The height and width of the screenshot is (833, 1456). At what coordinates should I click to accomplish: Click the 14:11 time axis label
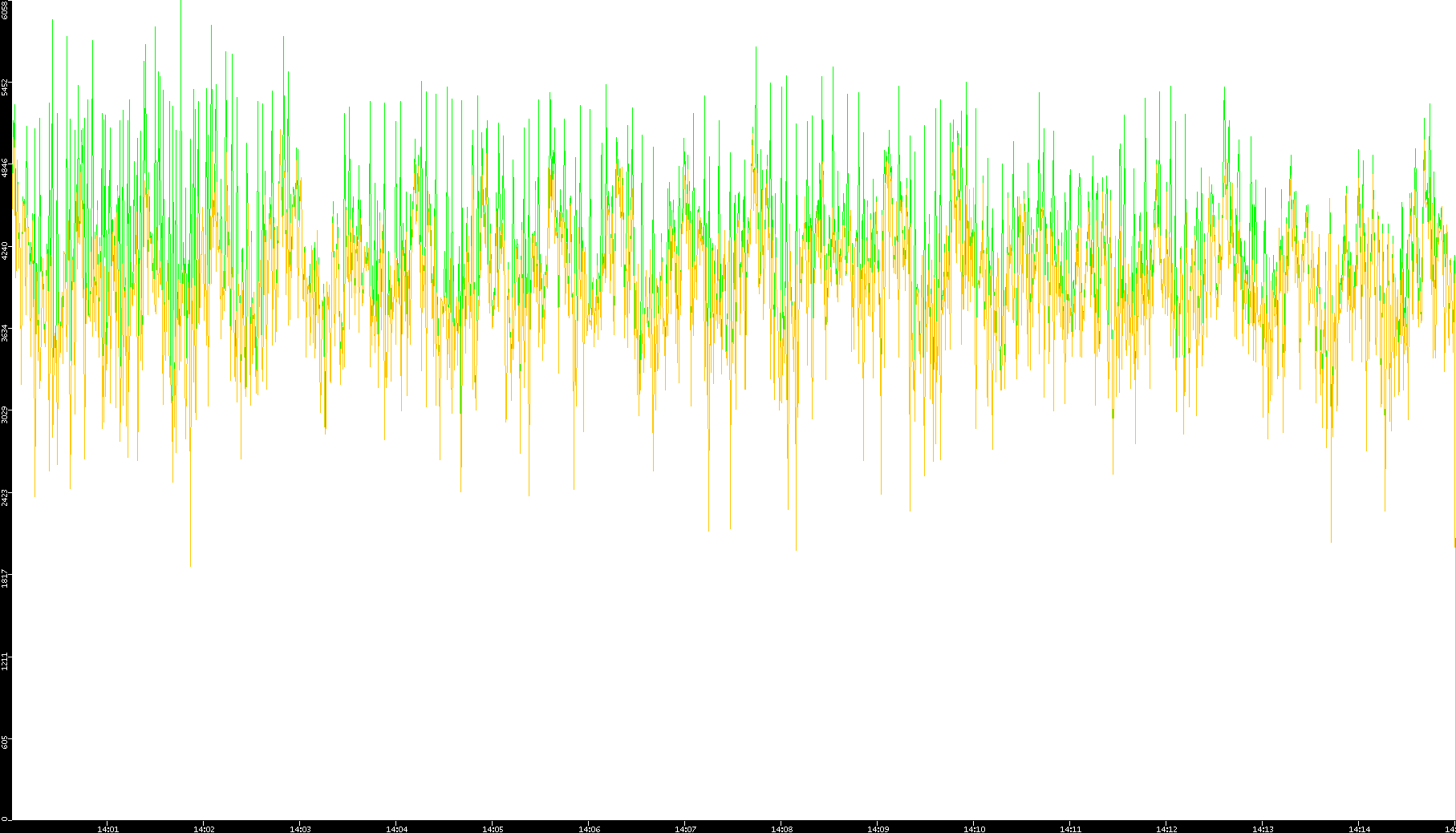tap(1070, 829)
